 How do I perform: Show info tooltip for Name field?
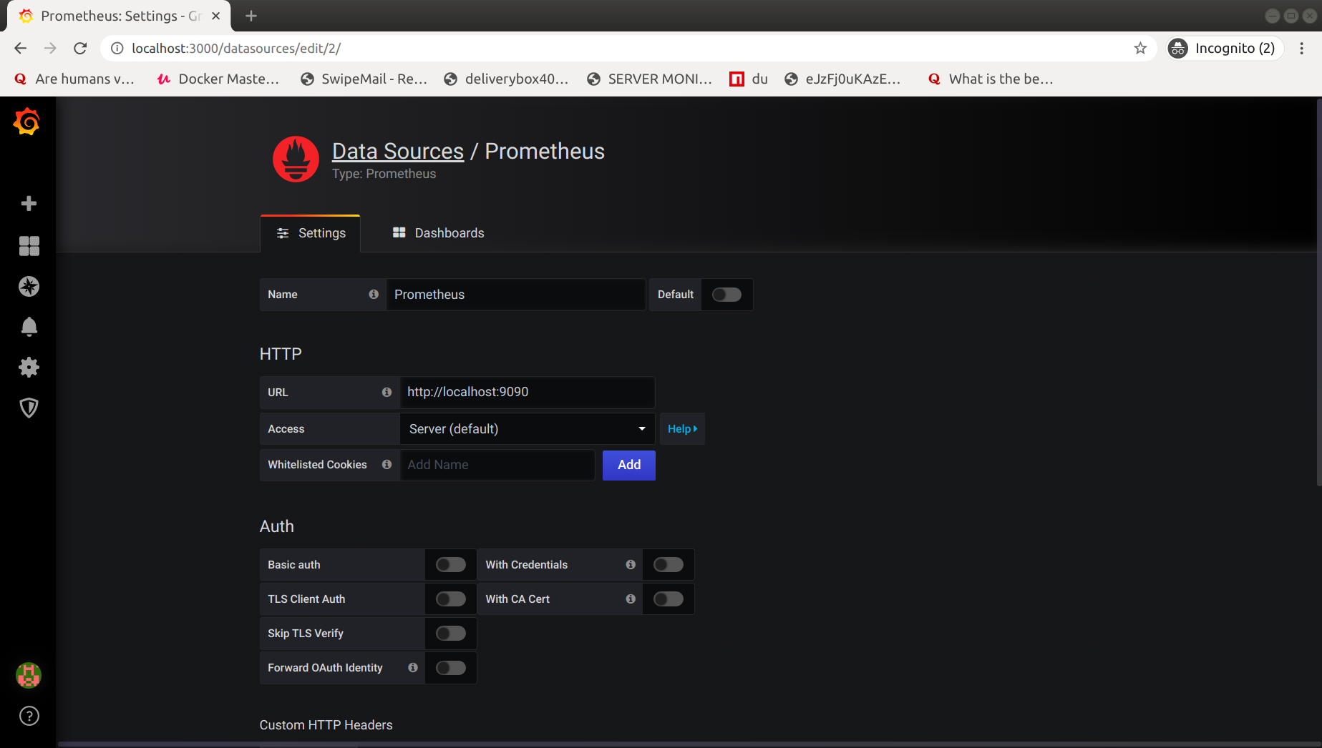[x=374, y=295]
